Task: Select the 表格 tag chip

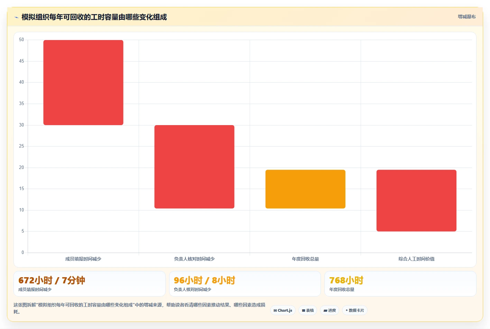Action: pyautogui.click(x=308, y=310)
